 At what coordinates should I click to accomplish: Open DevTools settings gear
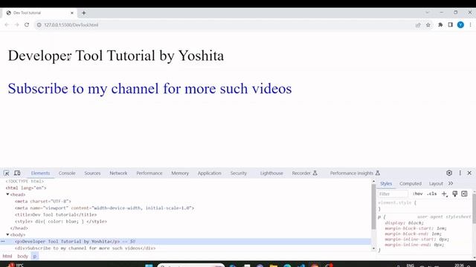pyautogui.click(x=449, y=173)
